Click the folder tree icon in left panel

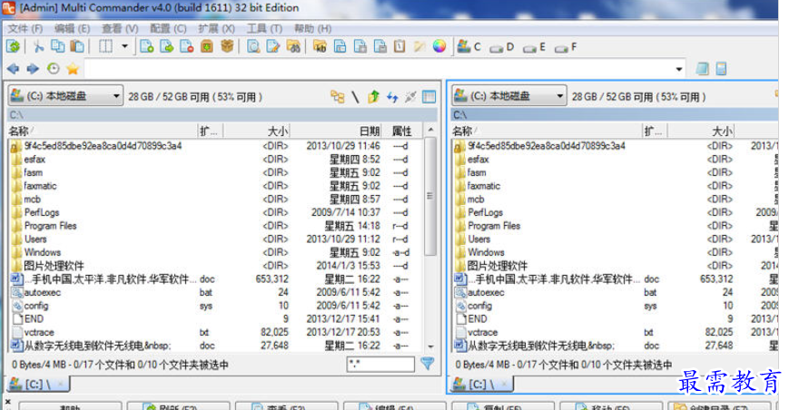pyautogui.click(x=337, y=96)
